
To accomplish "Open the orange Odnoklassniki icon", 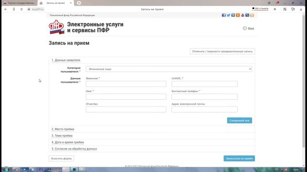I will (x=238, y=15).
